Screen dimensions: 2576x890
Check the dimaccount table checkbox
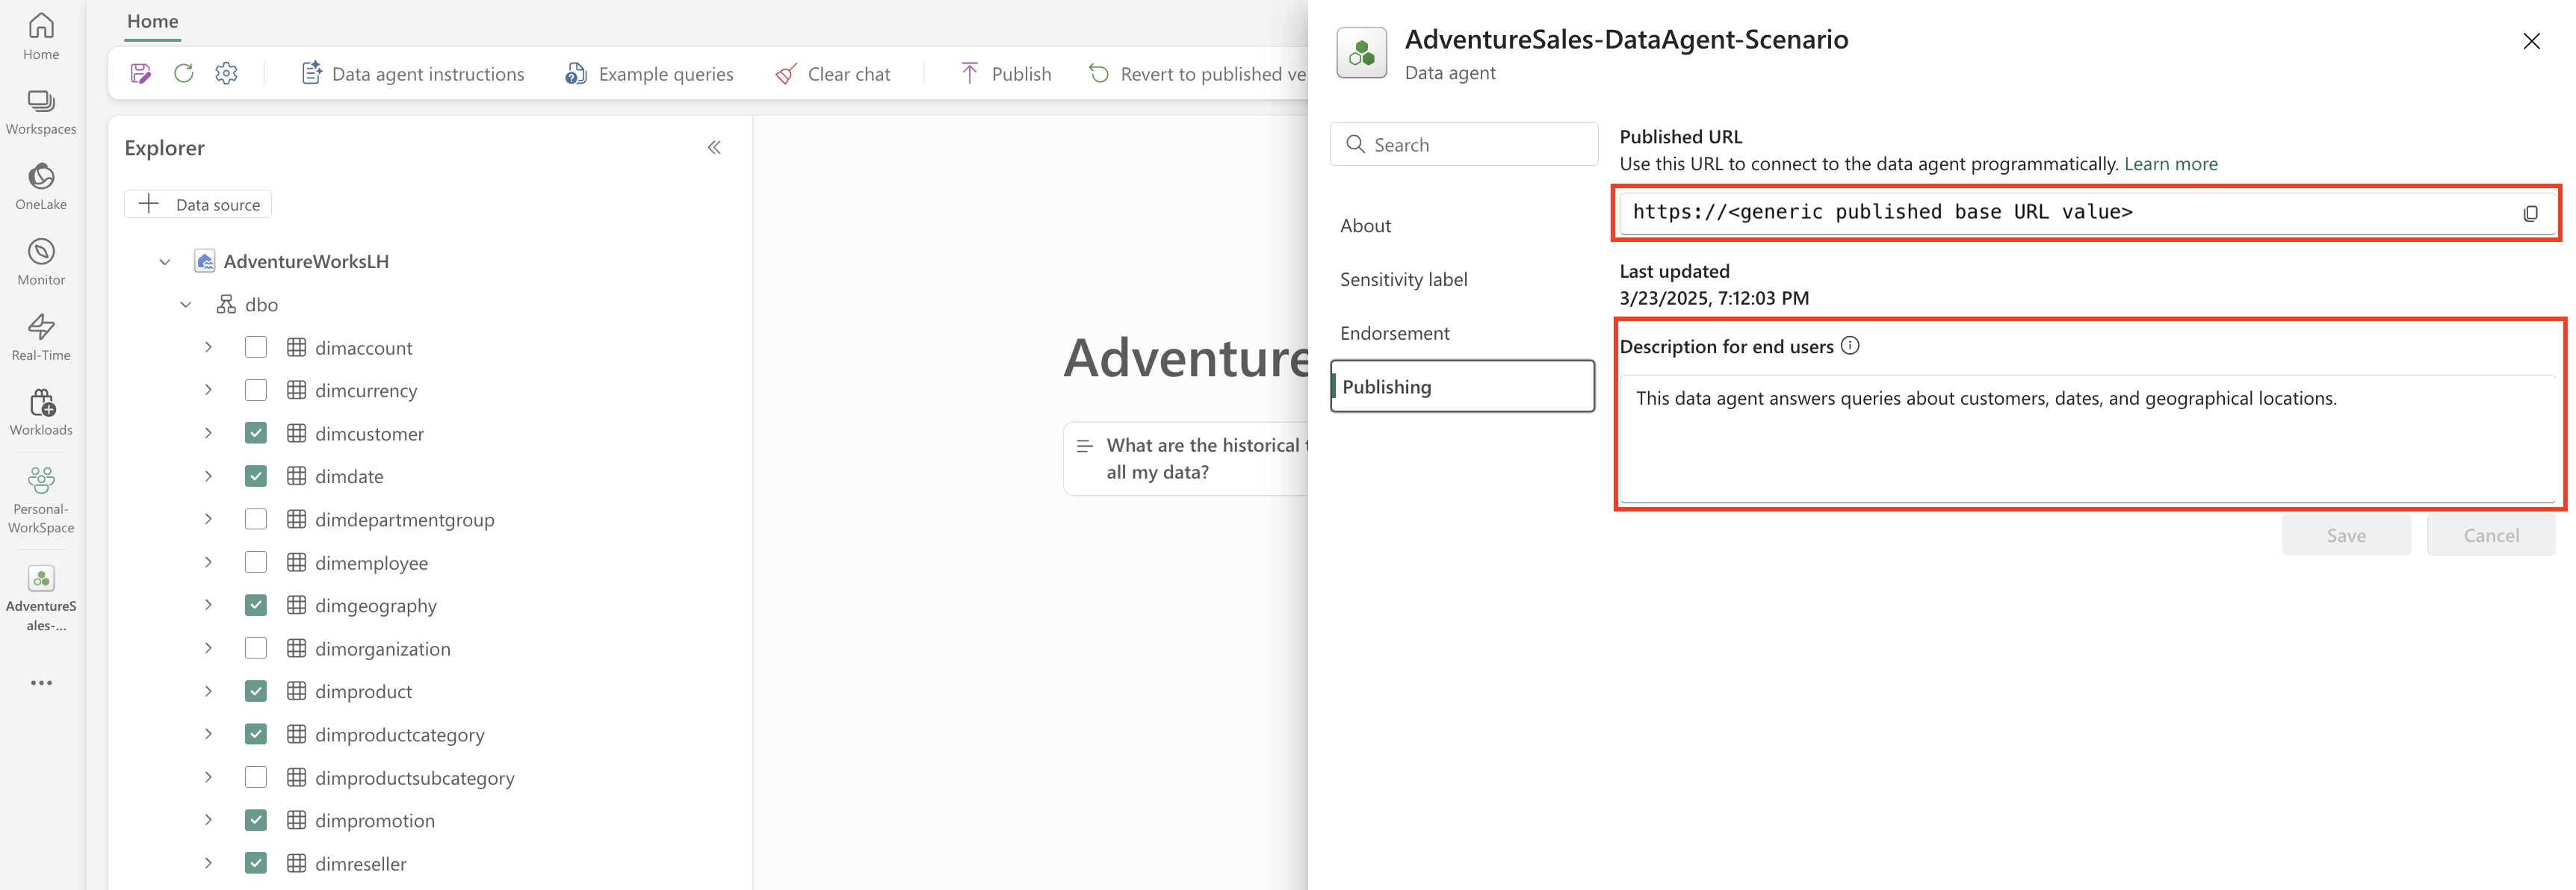point(256,348)
